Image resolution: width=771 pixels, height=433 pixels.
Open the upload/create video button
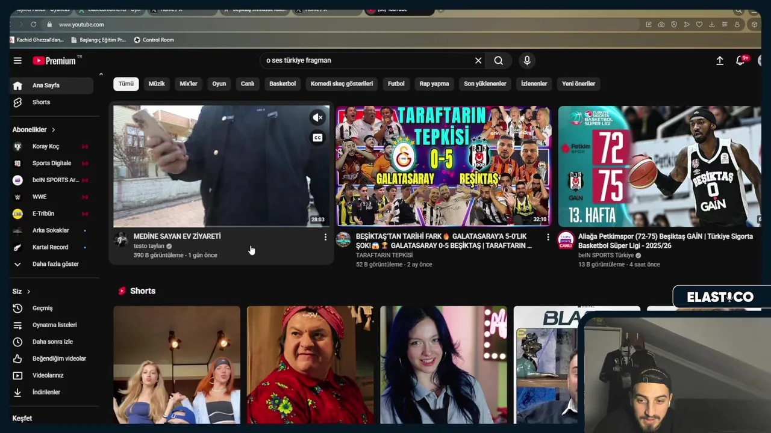719,60
